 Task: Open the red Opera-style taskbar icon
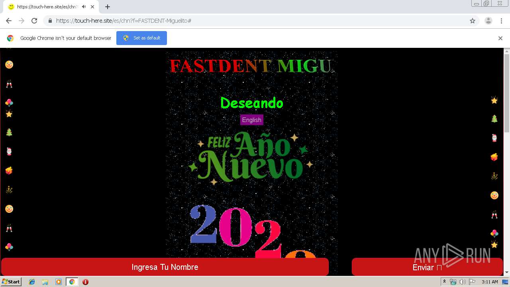[85, 282]
